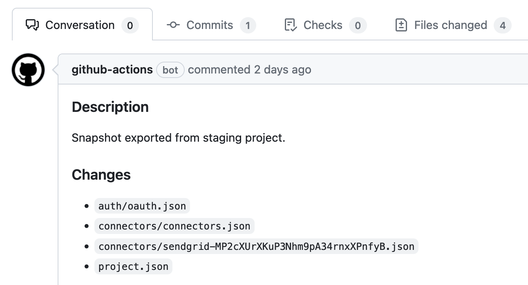Click the Changes heading
The width and height of the screenshot is (528, 285).
pyautogui.click(x=101, y=175)
